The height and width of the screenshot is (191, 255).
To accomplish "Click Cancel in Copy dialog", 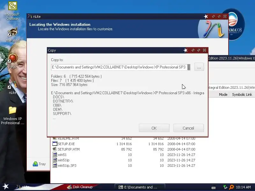I will coord(188,128).
